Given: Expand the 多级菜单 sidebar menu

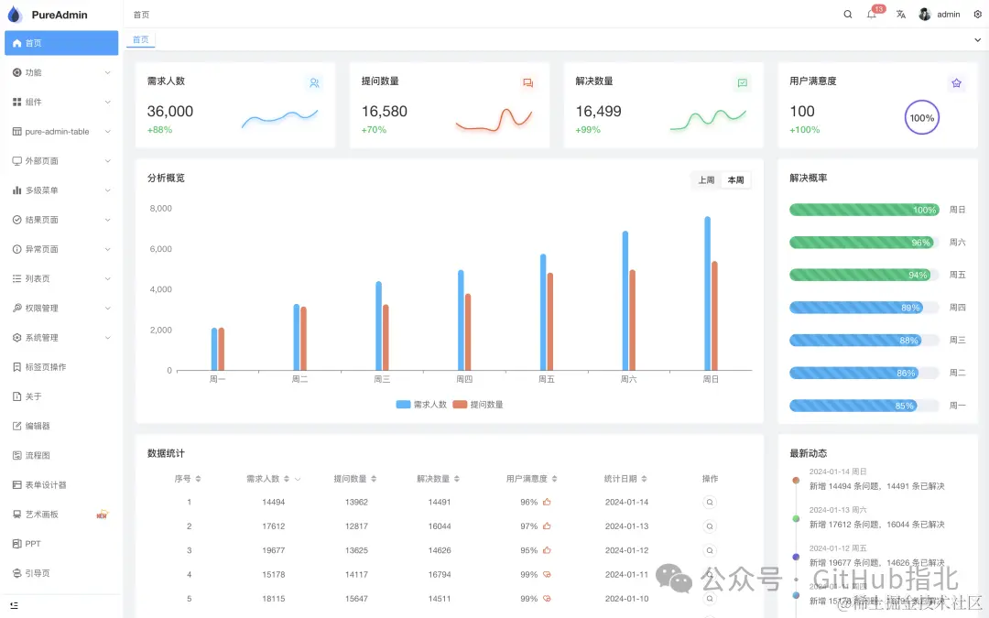Looking at the screenshot, I should pyautogui.click(x=61, y=190).
